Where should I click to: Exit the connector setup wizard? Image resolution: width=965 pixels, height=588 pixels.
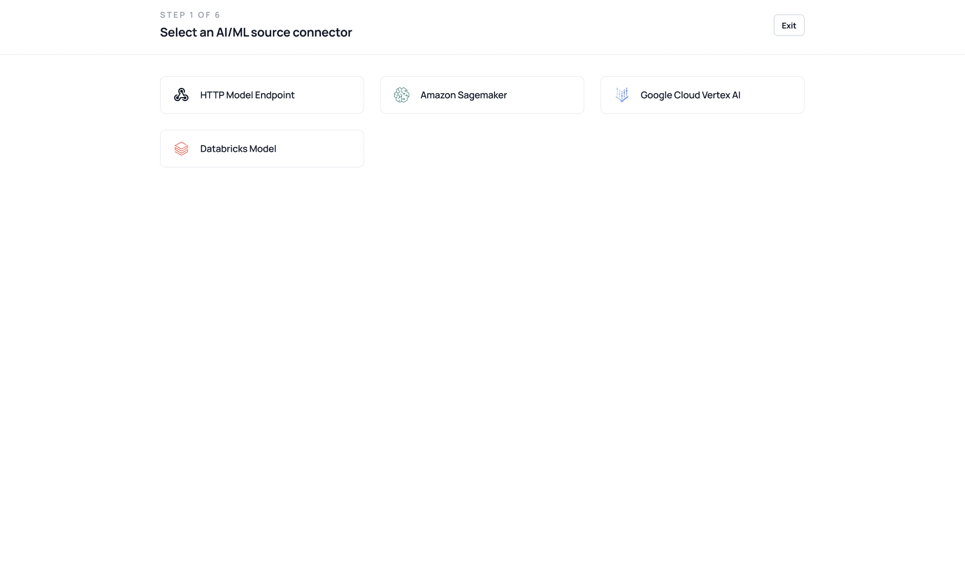tap(789, 25)
